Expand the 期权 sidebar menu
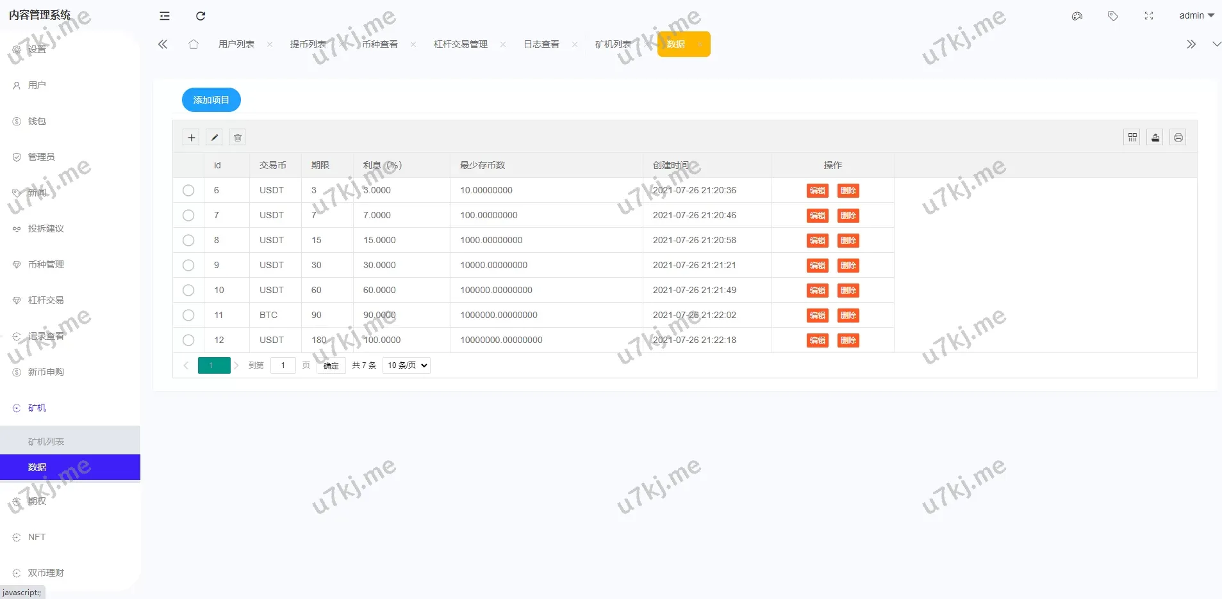The width and height of the screenshot is (1222, 599). [37, 501]
